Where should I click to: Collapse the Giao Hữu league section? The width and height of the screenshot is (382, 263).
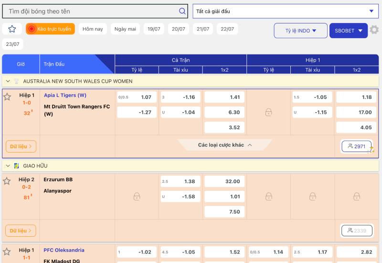point(8,166)
